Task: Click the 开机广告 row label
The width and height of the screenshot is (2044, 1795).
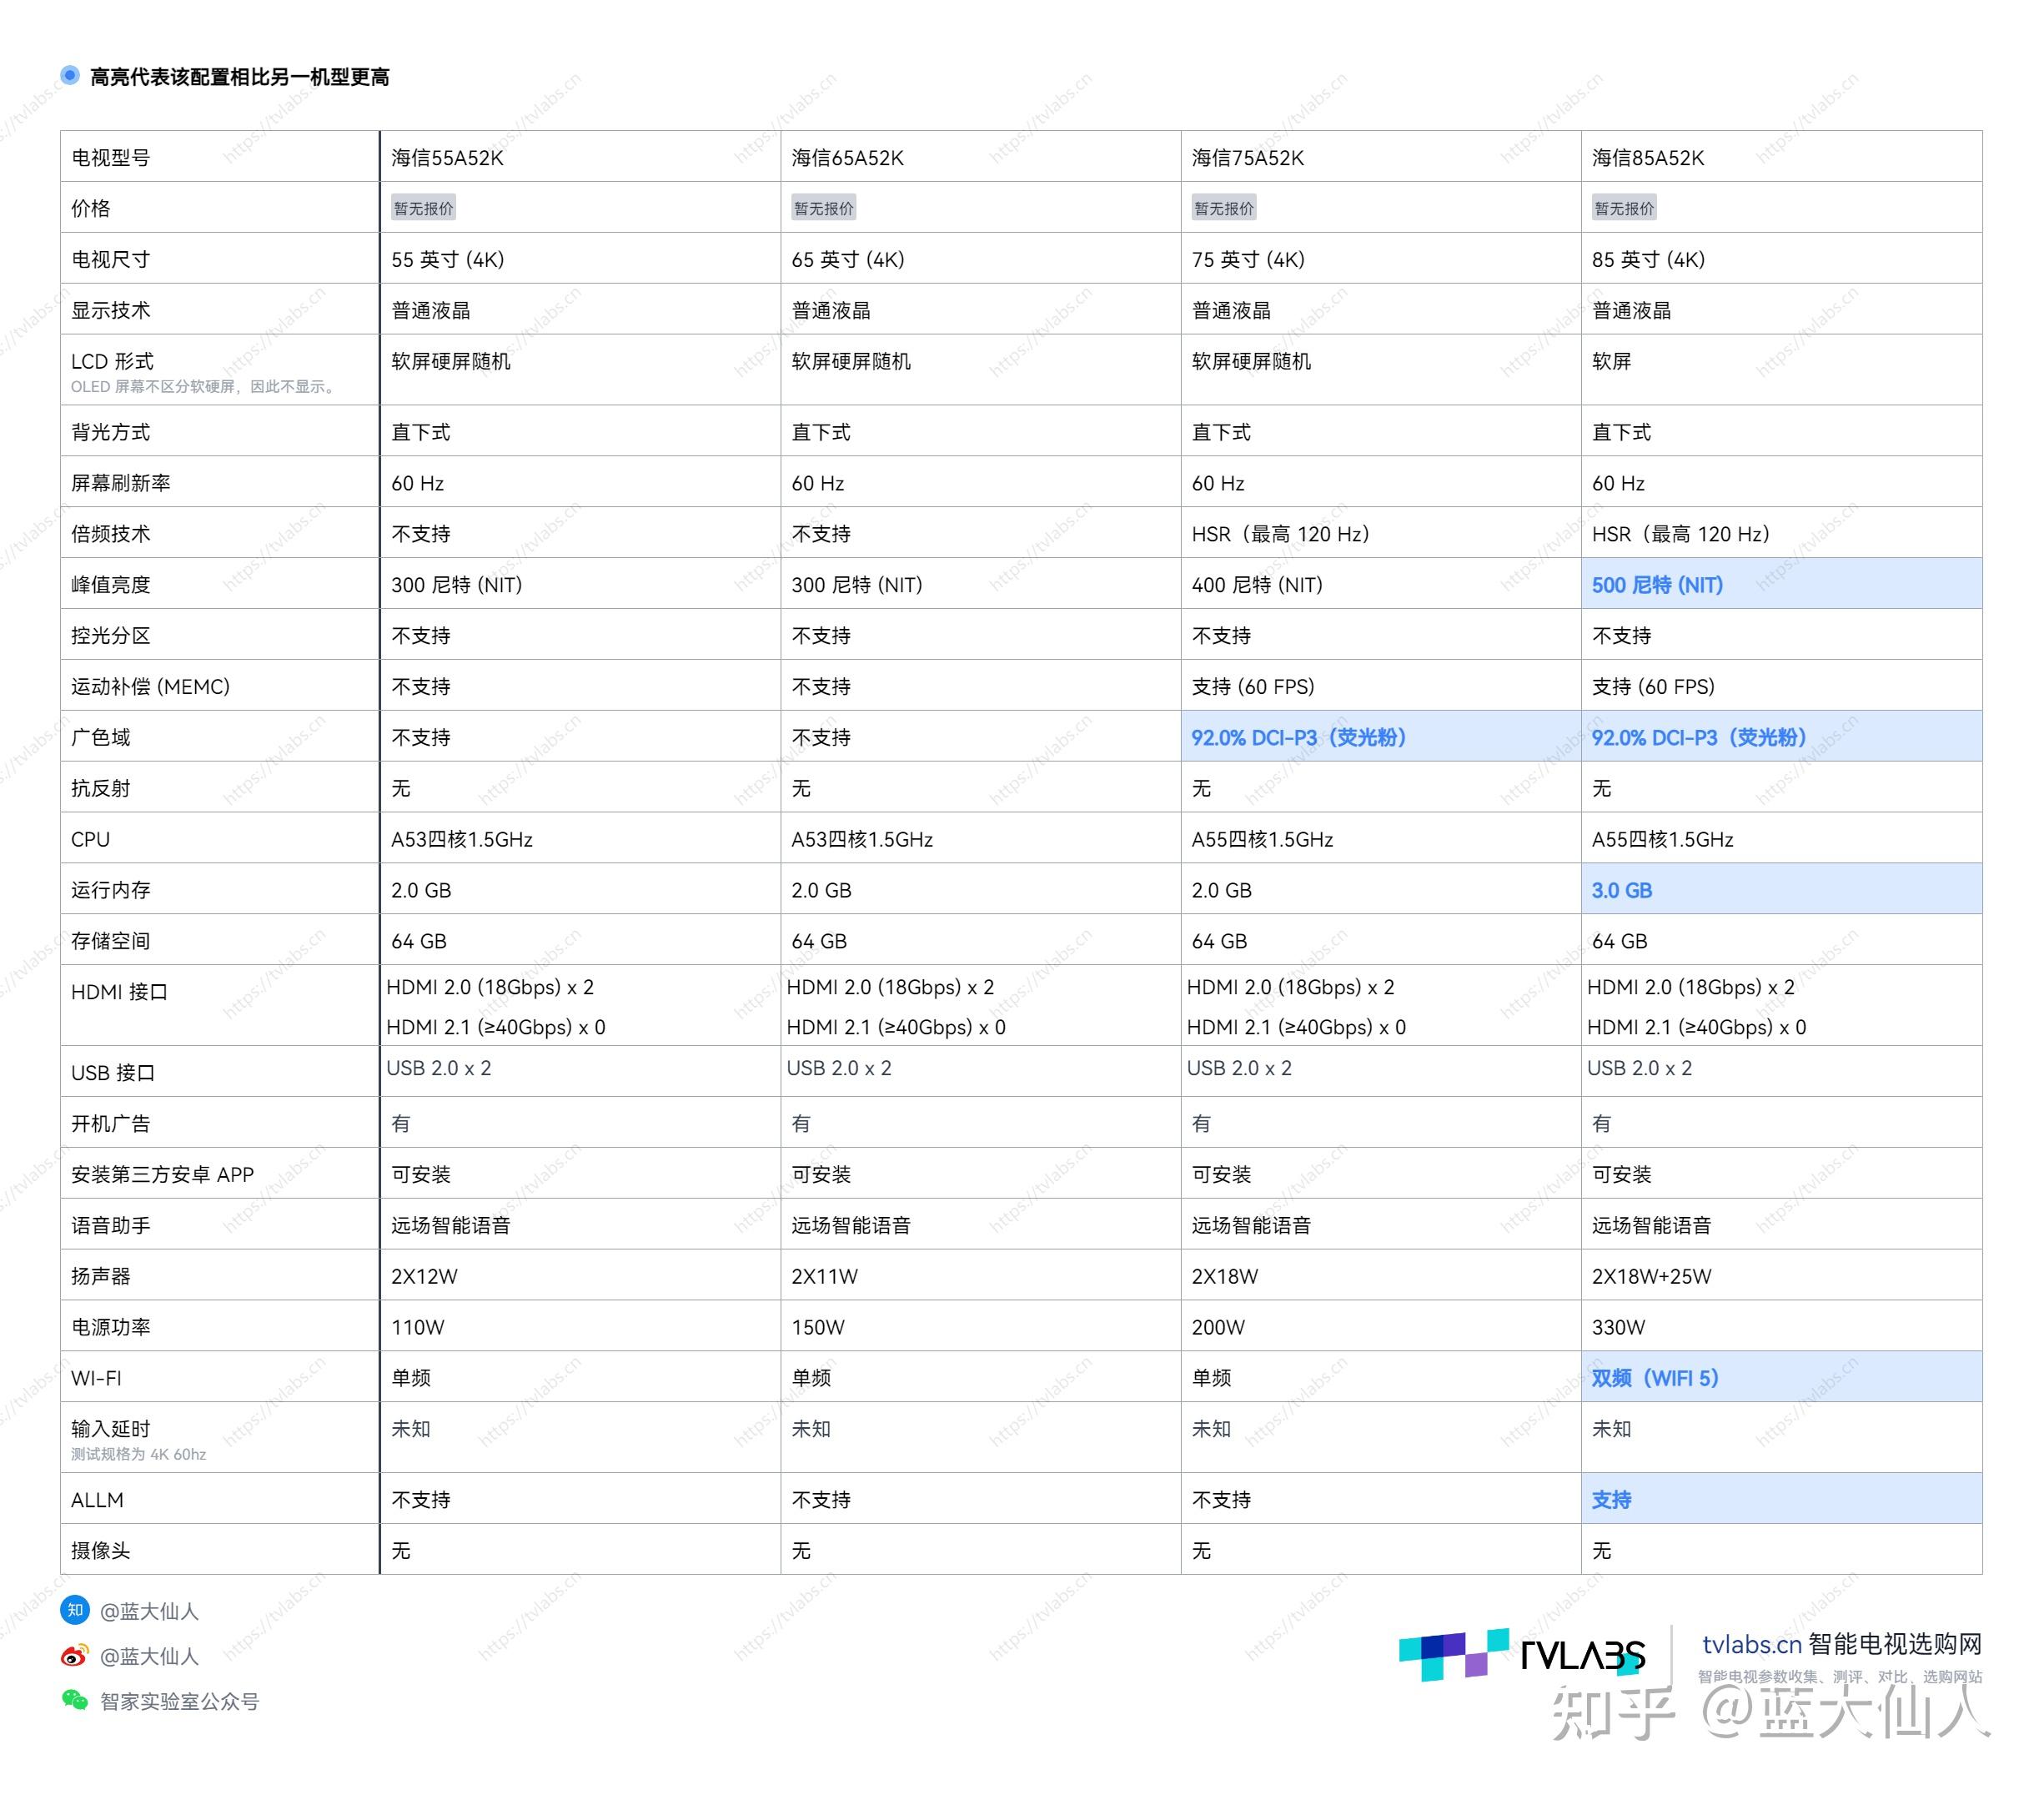Action: click(x=111, y=1124)
